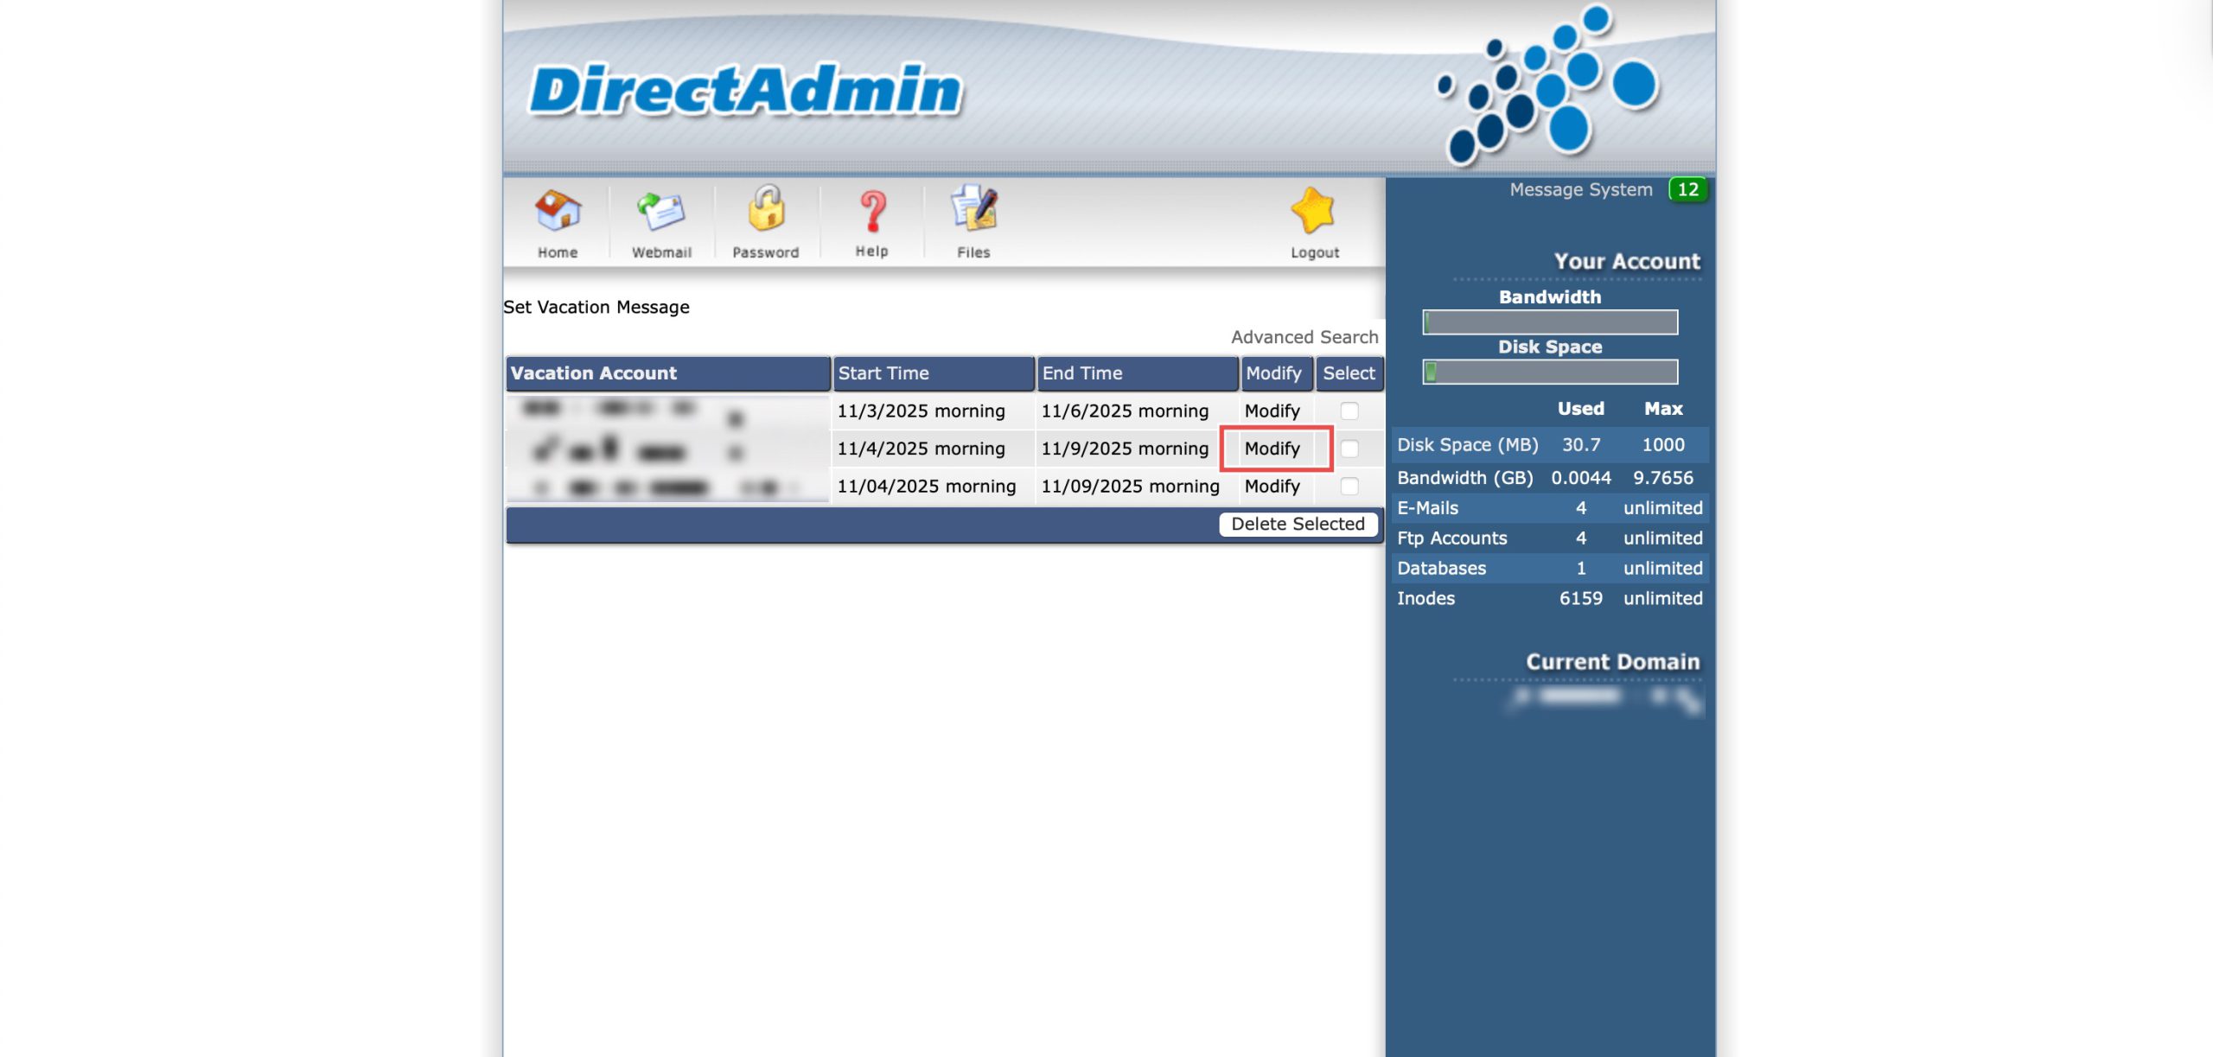Click the Logout star icon
2213x1057 pixels.
tap(1314, 213)
